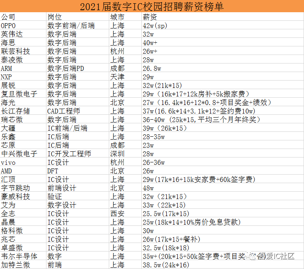
Task: Click the 英伟达 company cell
Action: pyautogui.click(x=23, y=34)
